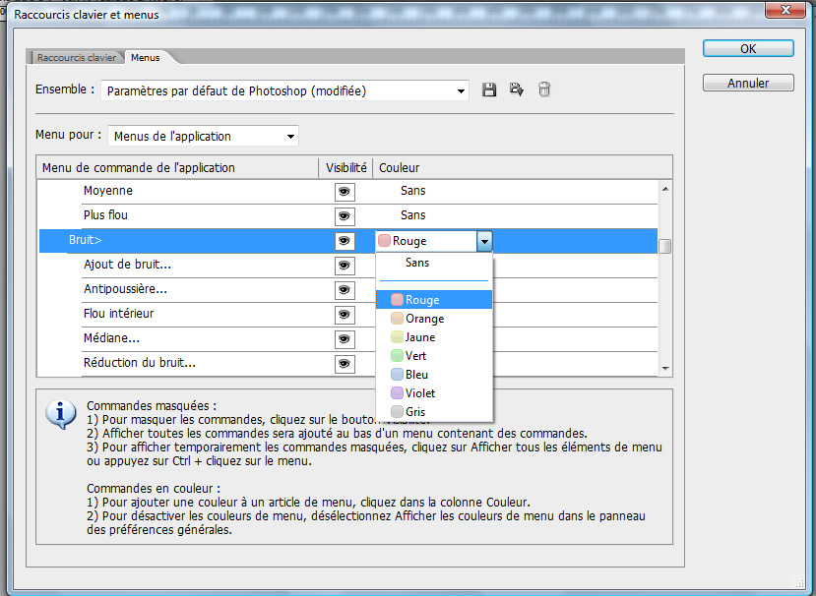Toggle visibility eye for Bruit> row
The width and height of the screenshot is (816, 596).
coord(345,241)
